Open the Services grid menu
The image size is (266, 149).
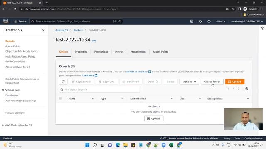[20, 21]
